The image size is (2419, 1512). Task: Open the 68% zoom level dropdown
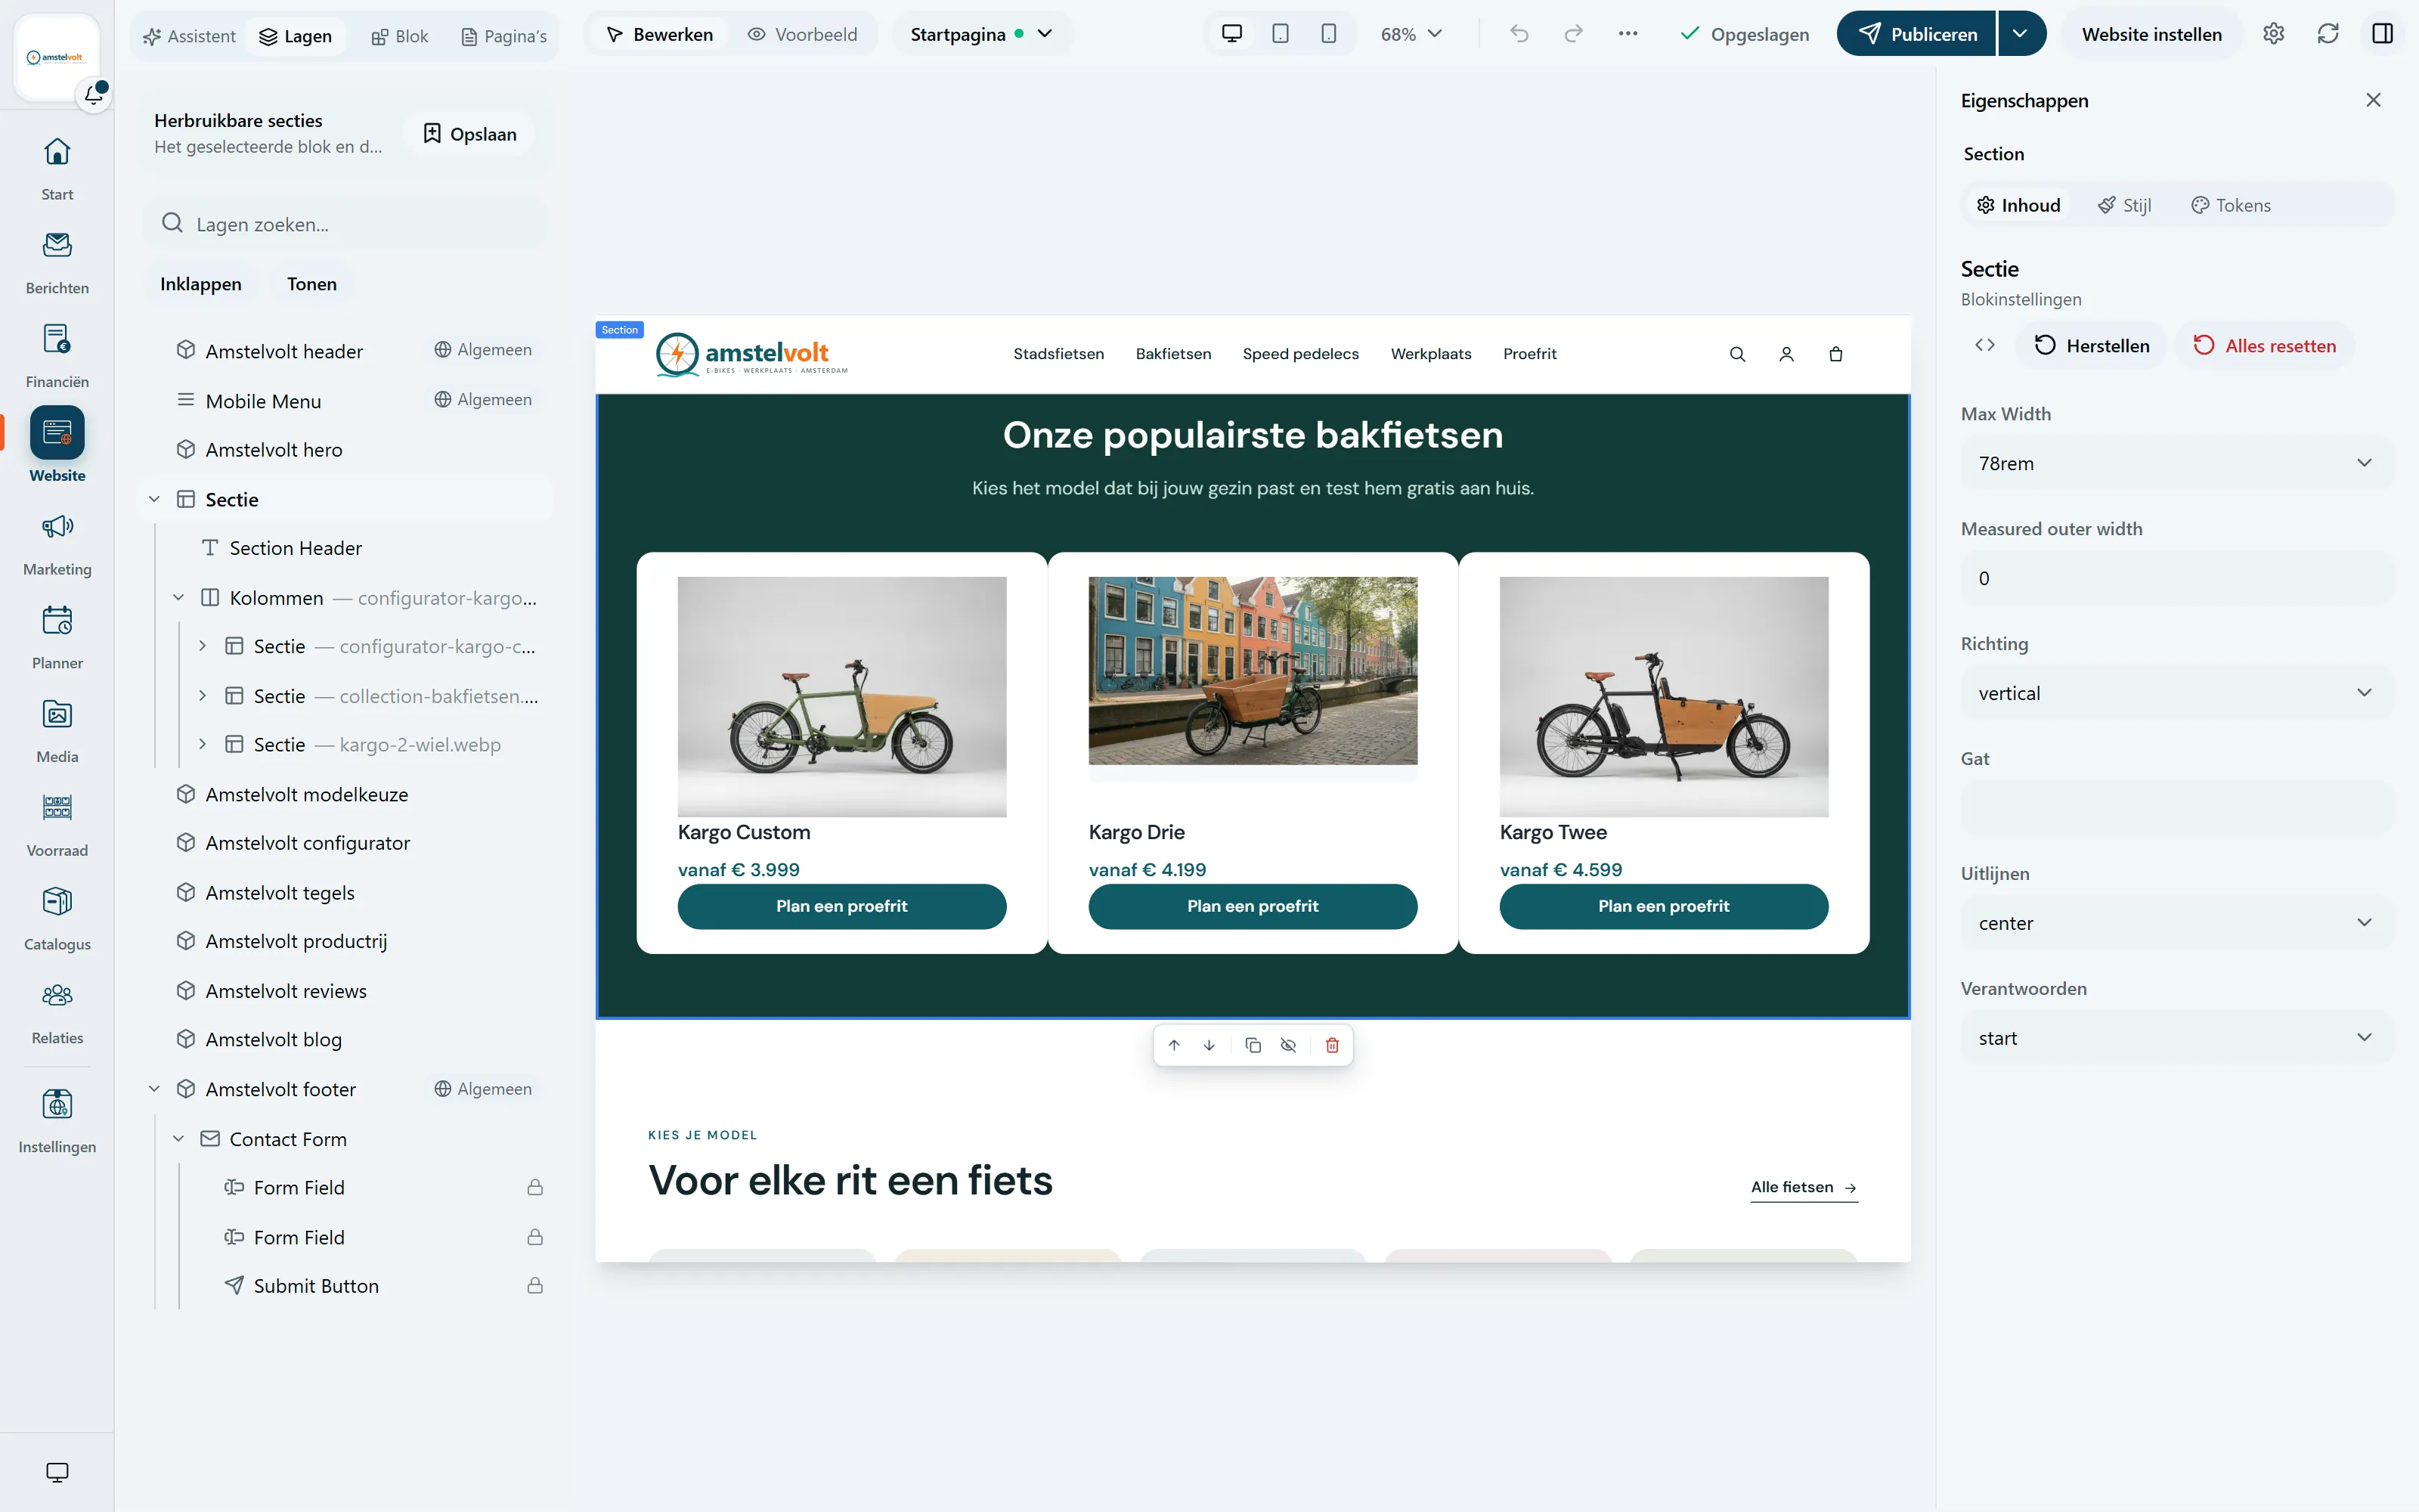point(1411,34)
